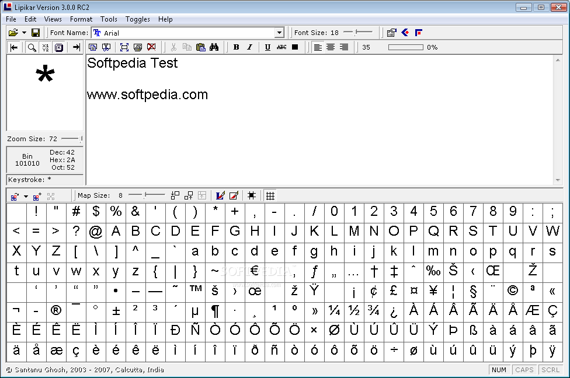Click the cut document scissors icon
This screenshot has width=570, height=378.
click(106, 47)
